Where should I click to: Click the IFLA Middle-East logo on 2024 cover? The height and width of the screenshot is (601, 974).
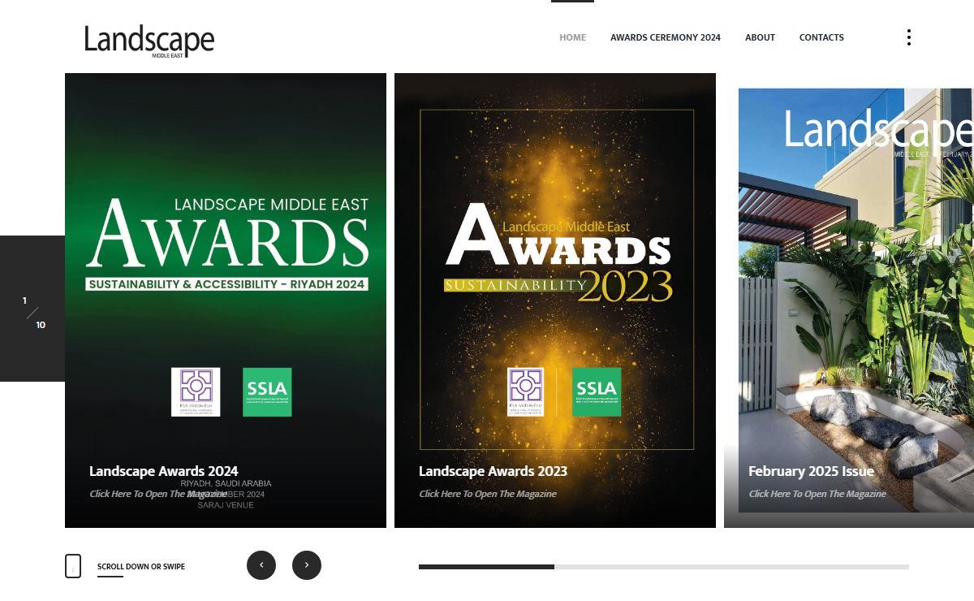(196, 392)
